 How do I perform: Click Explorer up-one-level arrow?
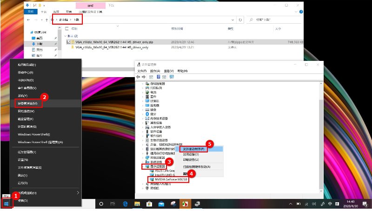[x=47, y=20]
